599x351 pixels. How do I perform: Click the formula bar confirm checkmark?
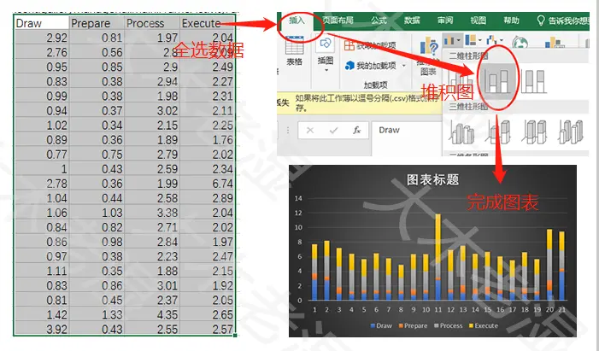[333, 131]
